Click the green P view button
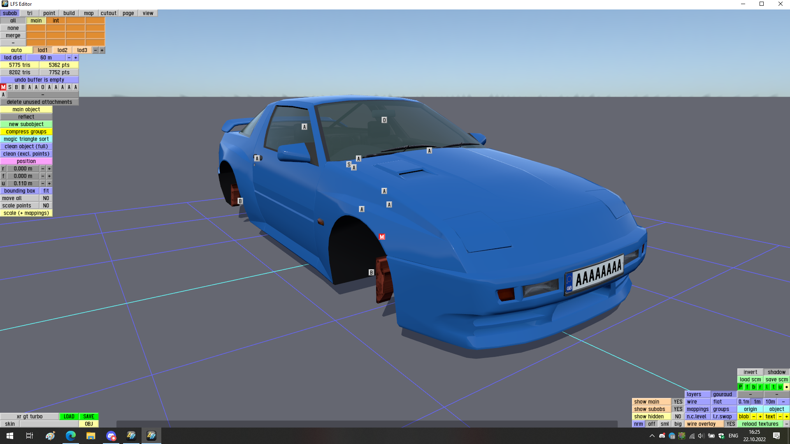Image resolution: width=790 pixels, height=444 pixels. [x=740, y=387]
